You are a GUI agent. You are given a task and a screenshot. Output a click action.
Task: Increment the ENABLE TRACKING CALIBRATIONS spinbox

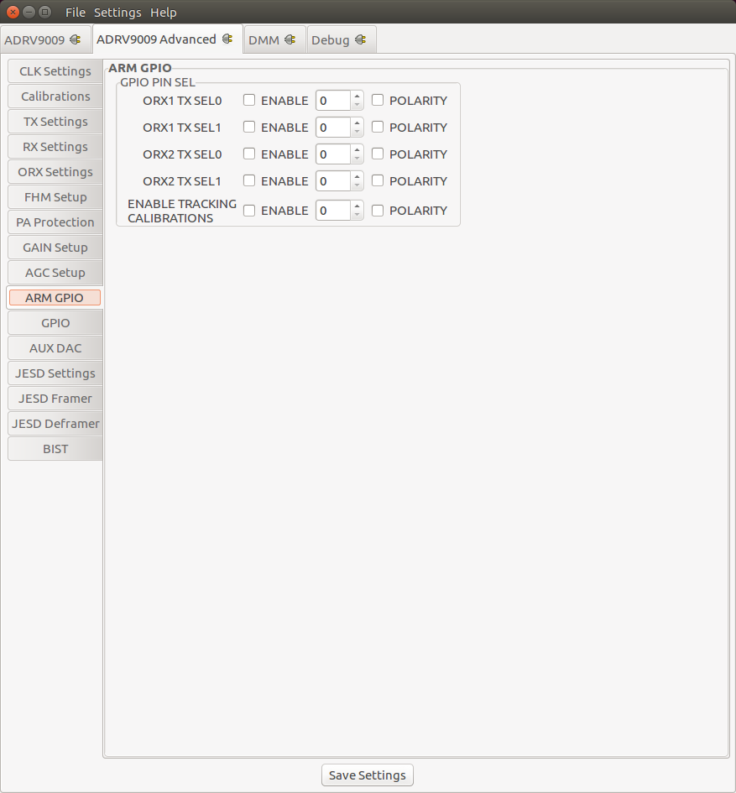(x=358, y=206)
